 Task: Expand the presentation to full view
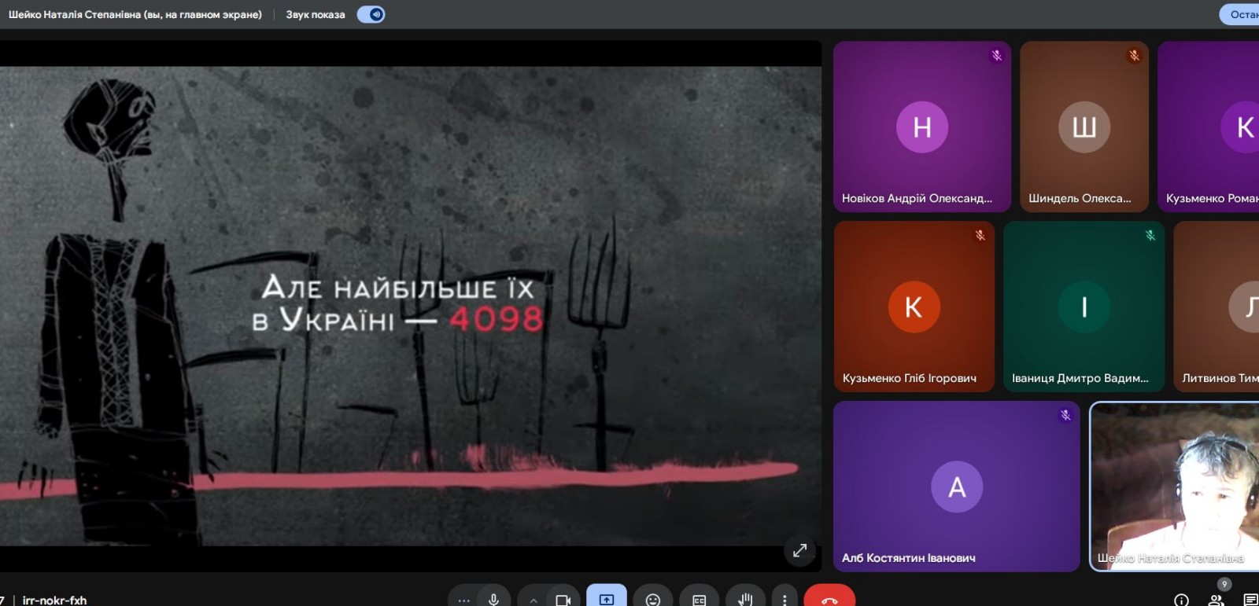pyautogui.click(x=799, y=550)
